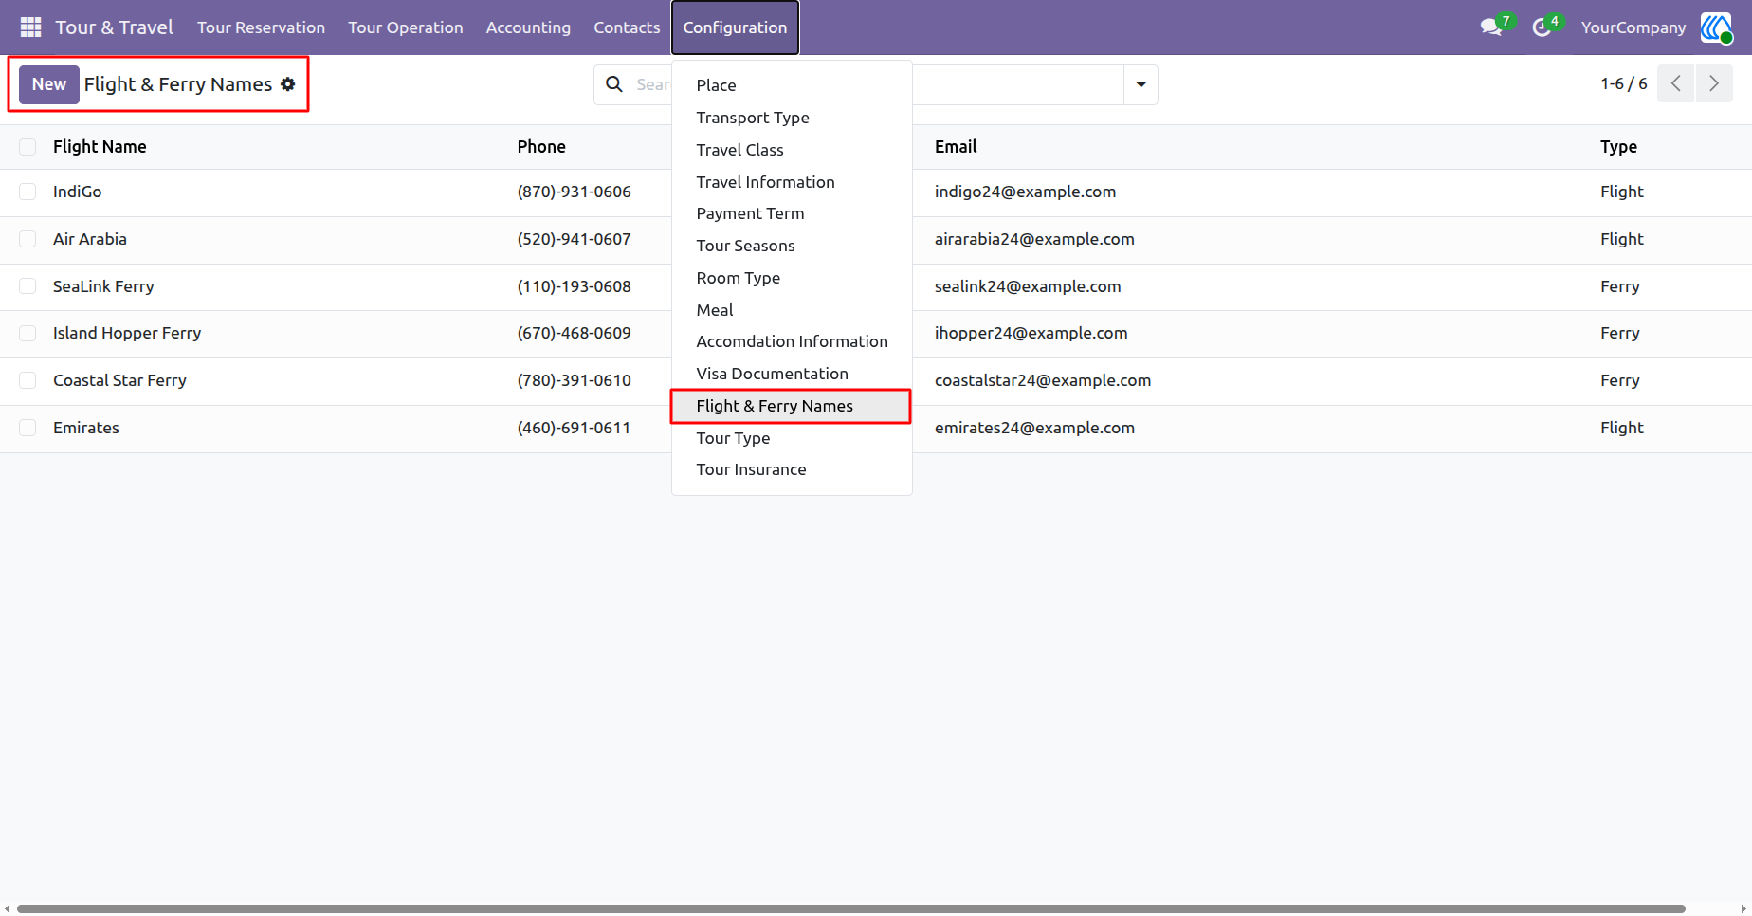Open the emirates24@example.com email cell

(x=1034, y=428)
